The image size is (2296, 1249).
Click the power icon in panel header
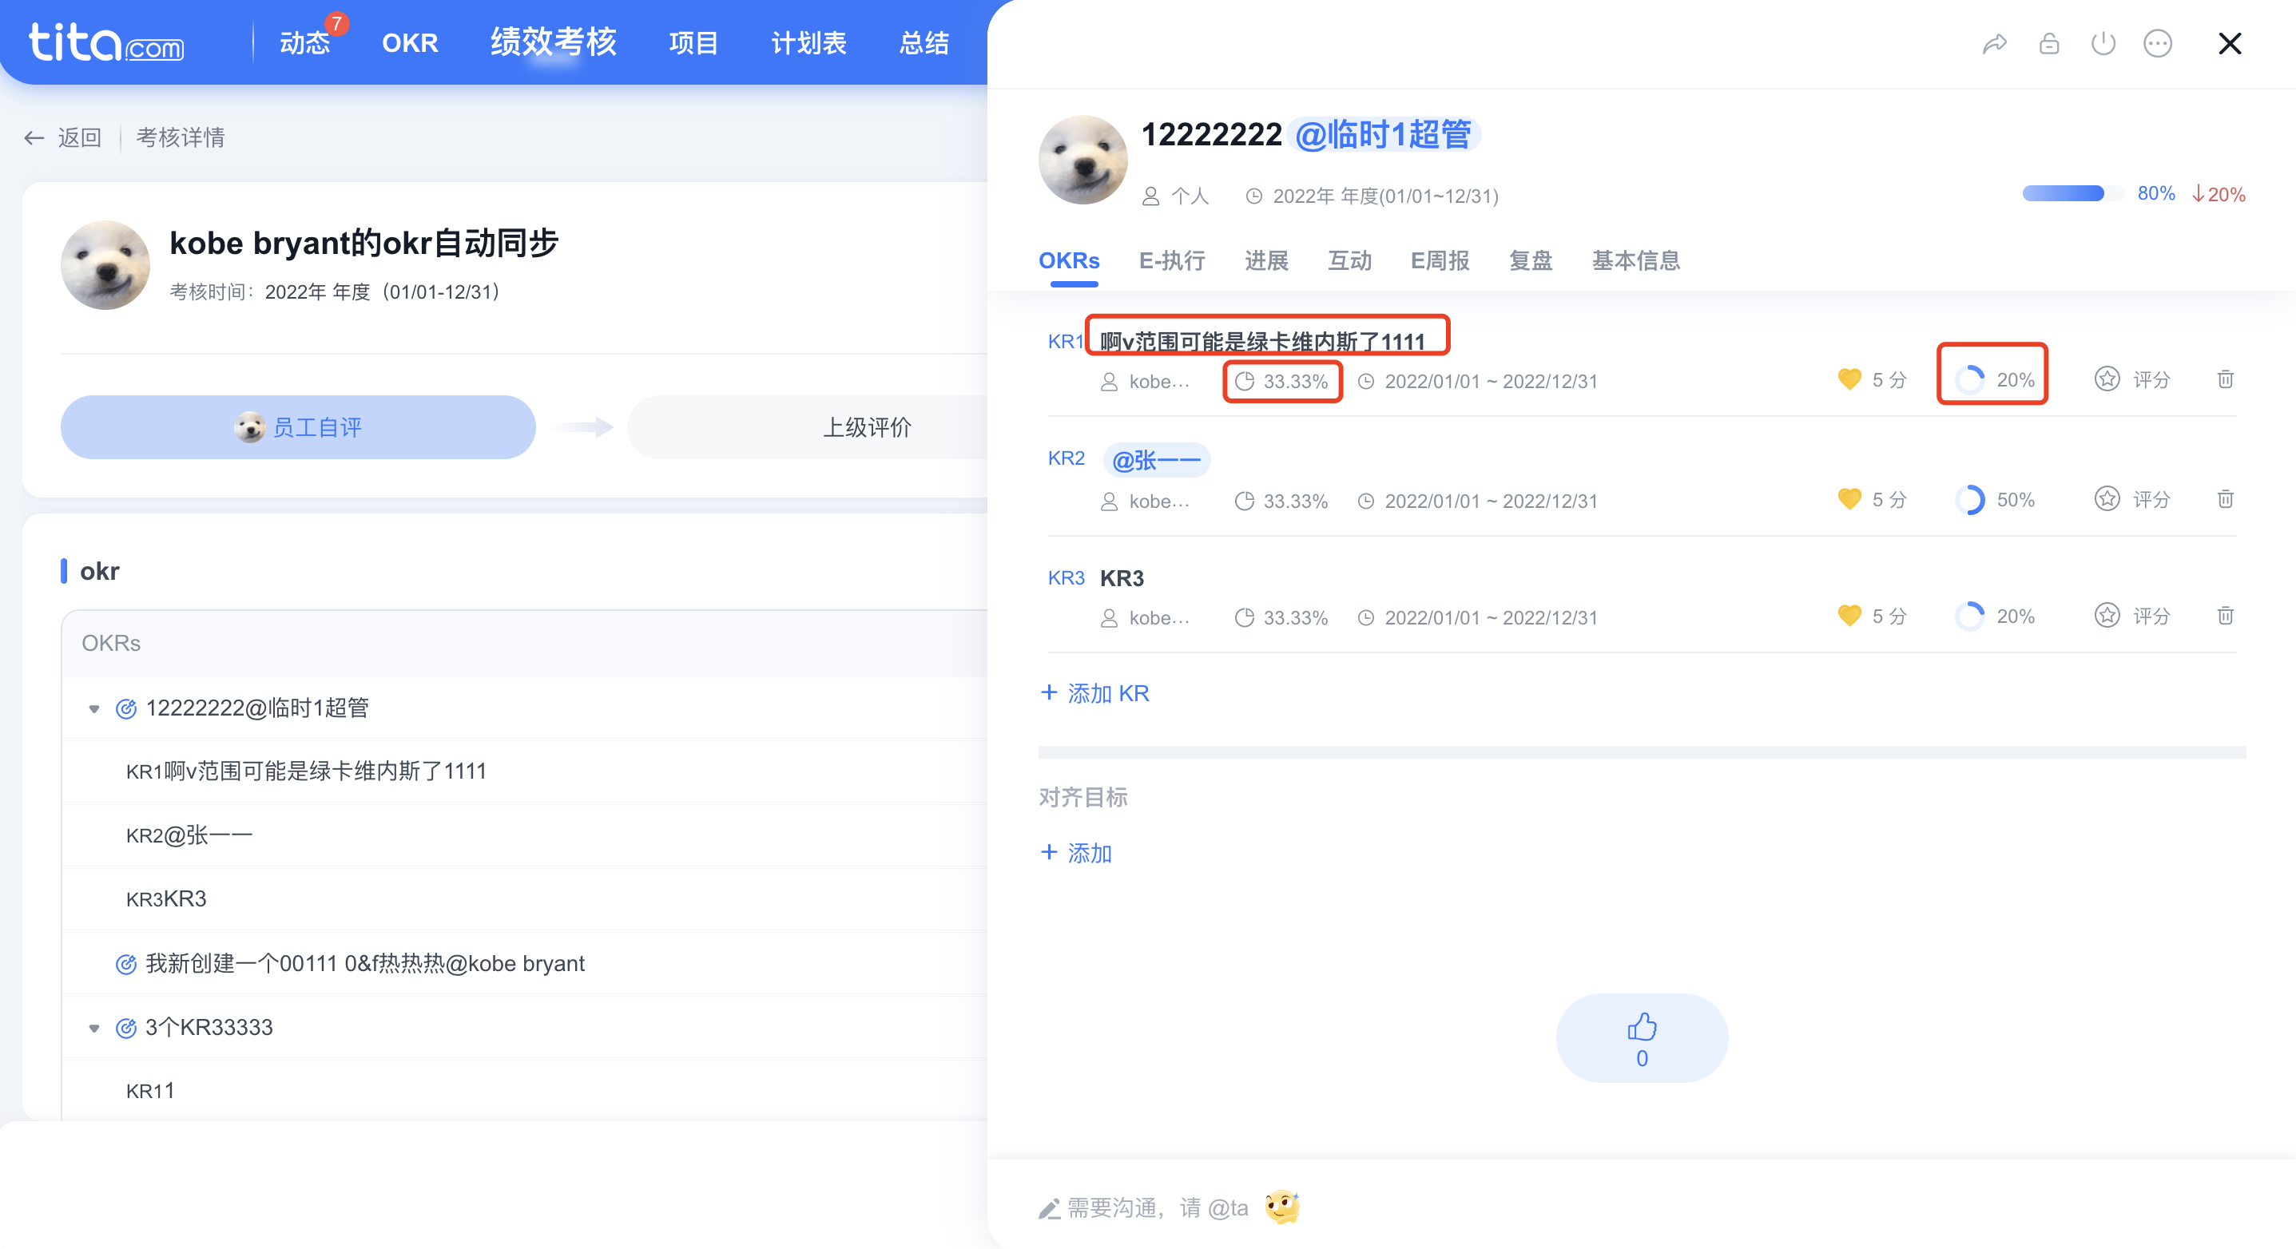[x=2103, y=44]
